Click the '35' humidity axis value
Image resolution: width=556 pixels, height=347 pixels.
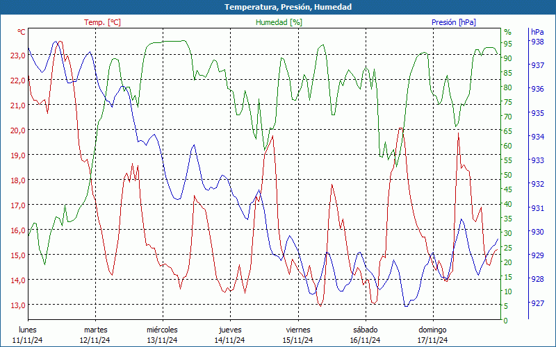click(x=508, y=219)
